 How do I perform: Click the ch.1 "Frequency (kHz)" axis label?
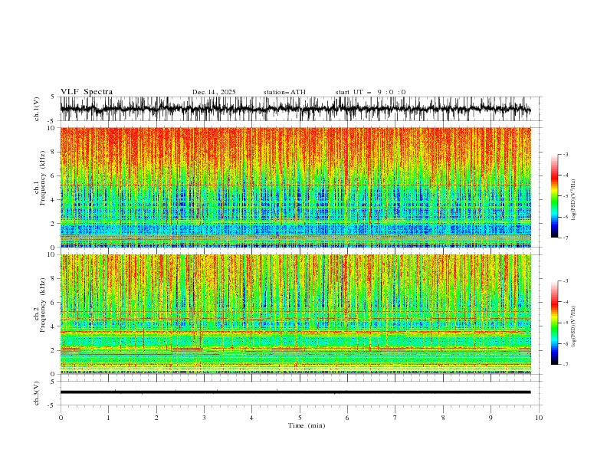(44, 179)
